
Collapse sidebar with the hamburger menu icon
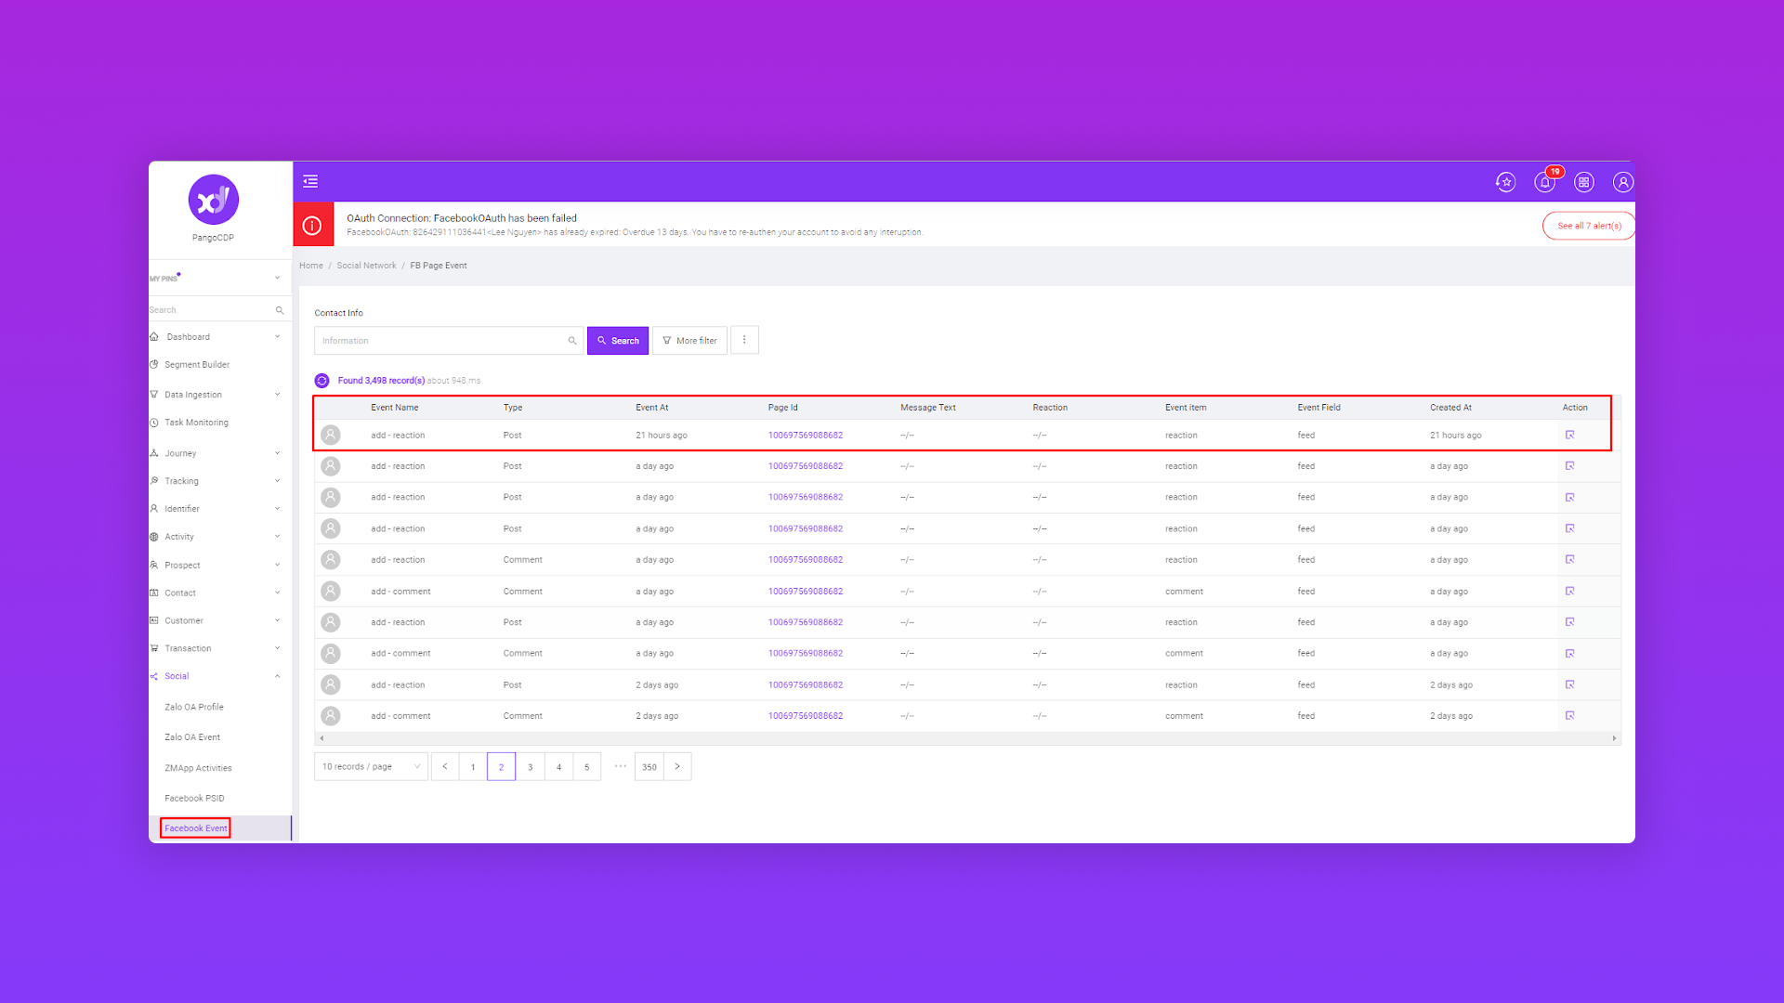click(310, 181)
